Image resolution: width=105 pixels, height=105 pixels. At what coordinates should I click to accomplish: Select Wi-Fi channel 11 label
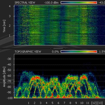[88, 103]
